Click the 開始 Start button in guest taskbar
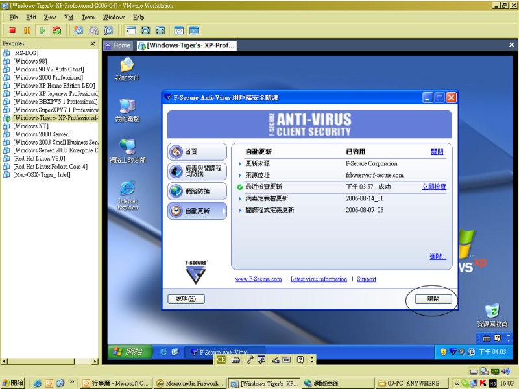Viewport: 519px width, 389px height. tap(128, 351)
